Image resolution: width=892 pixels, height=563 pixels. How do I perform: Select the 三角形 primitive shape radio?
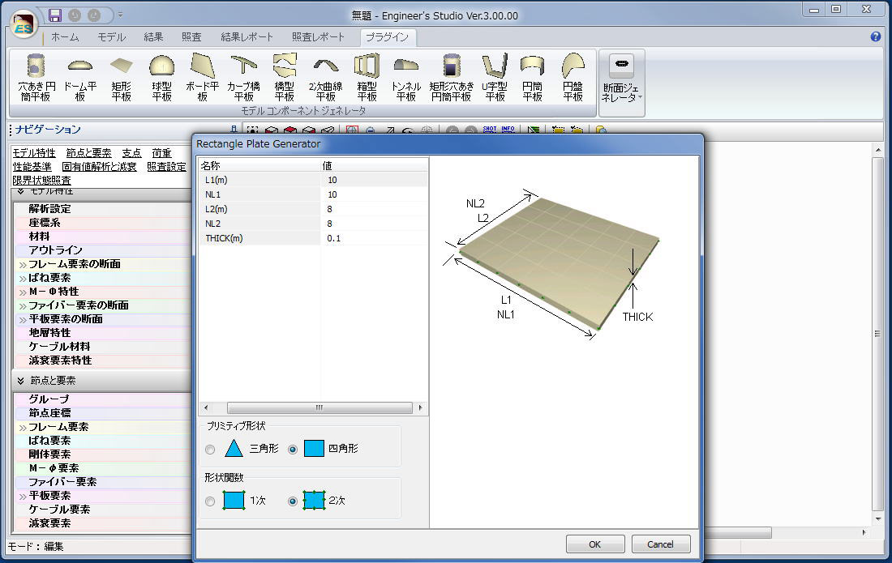[210, 450]
